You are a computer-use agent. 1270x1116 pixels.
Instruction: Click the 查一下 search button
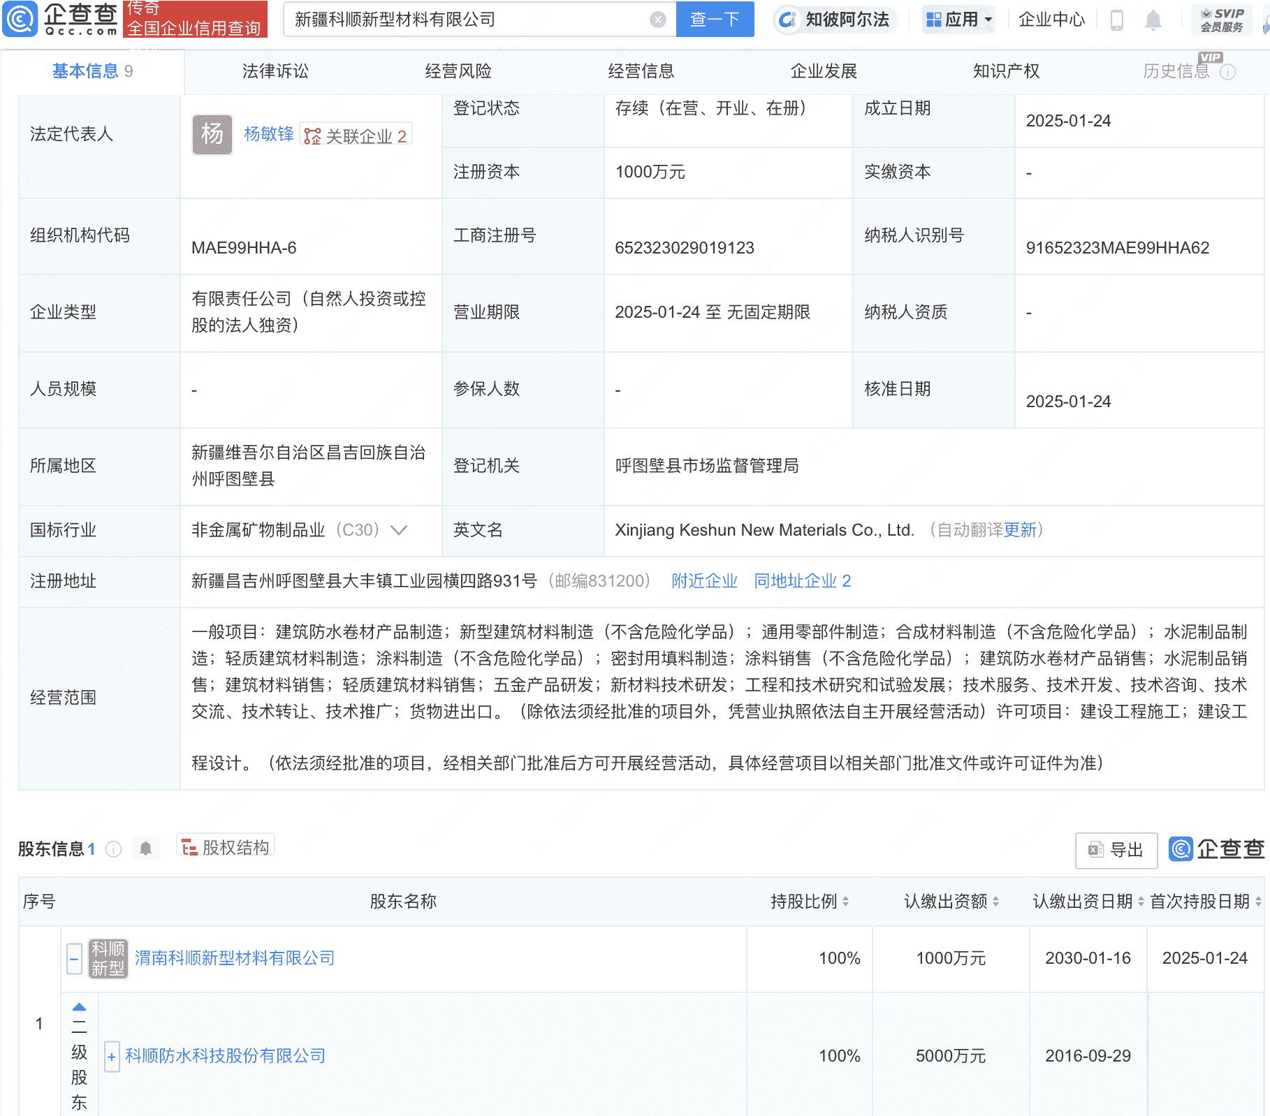click(x=714, y=20)
